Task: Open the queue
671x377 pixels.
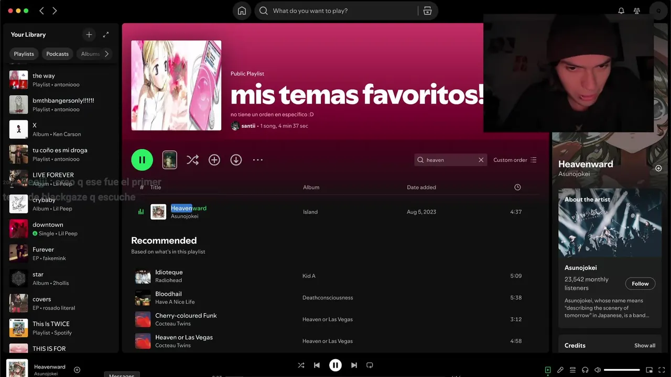Action: tap(573, 370)
